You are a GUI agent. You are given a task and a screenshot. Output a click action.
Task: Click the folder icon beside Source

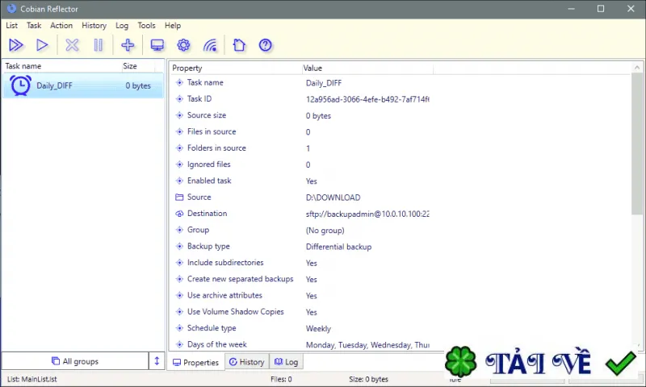tap(179, 198)
